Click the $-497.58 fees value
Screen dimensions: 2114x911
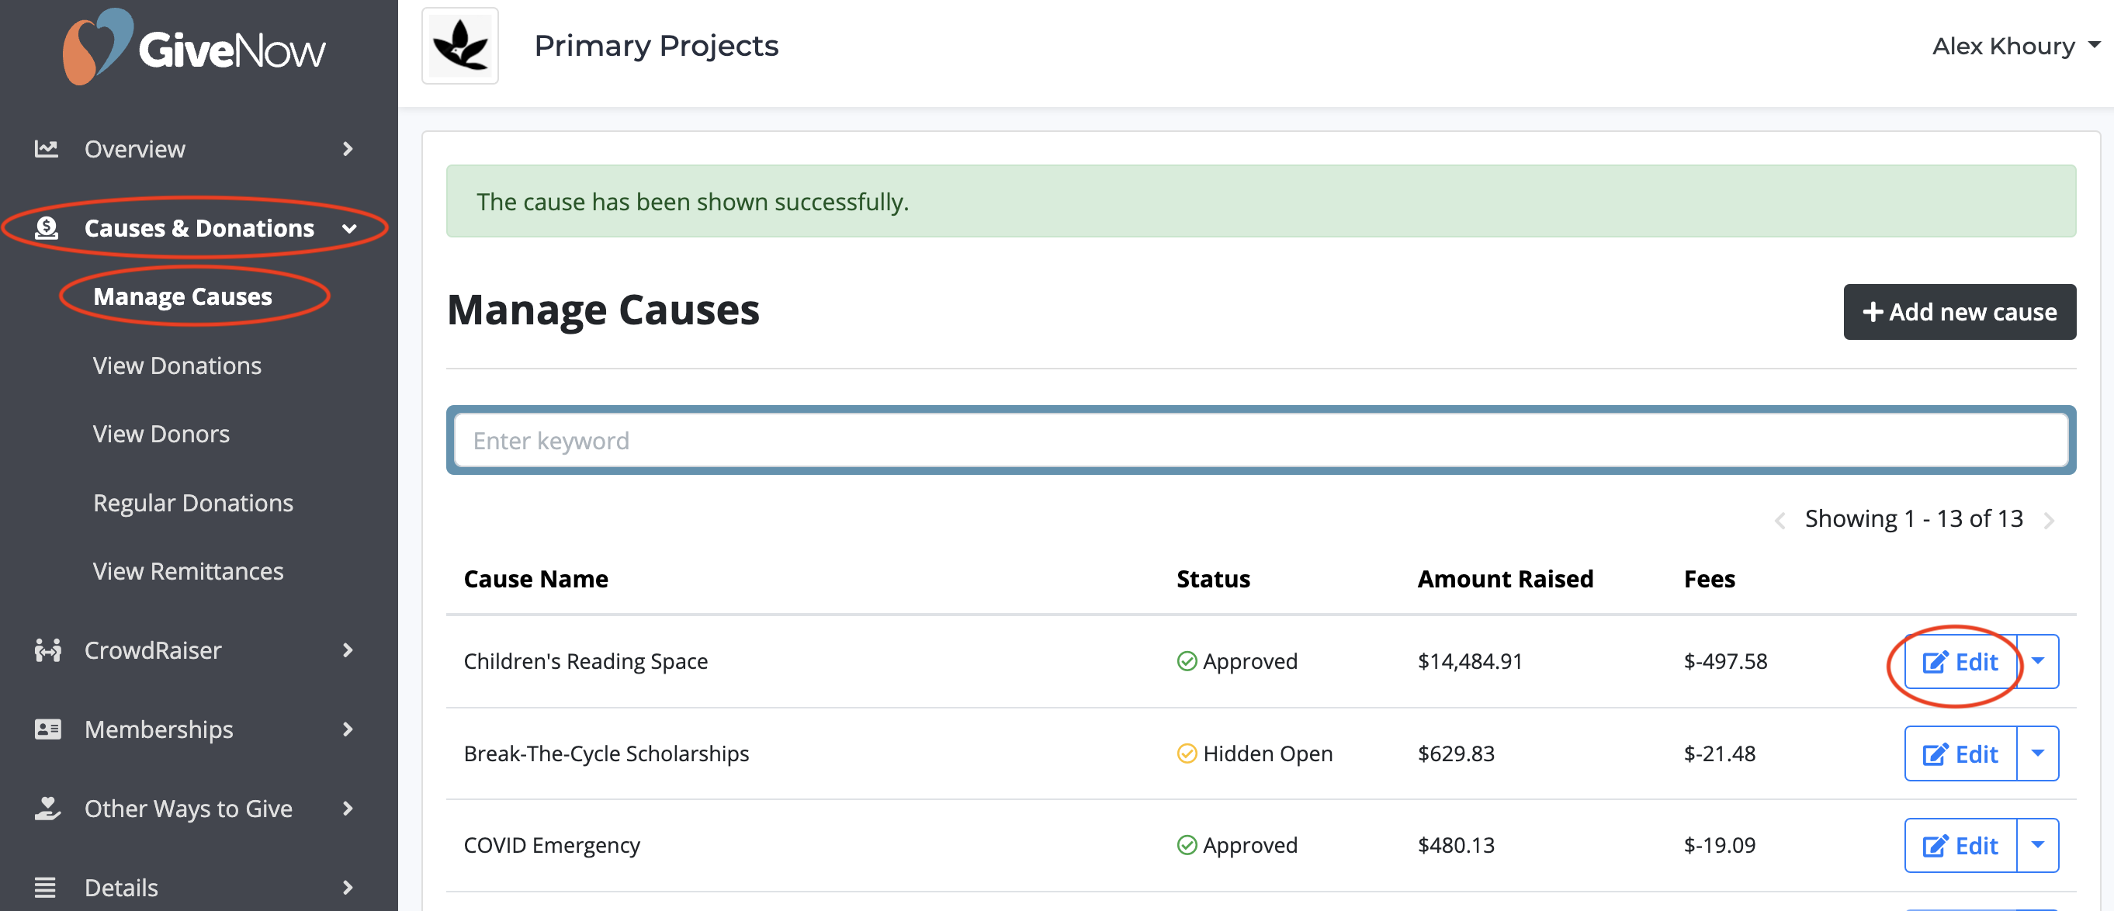(1725, 661)
